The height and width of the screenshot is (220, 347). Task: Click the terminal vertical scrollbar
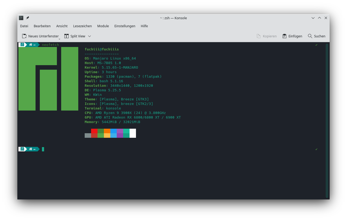point(327,121)
